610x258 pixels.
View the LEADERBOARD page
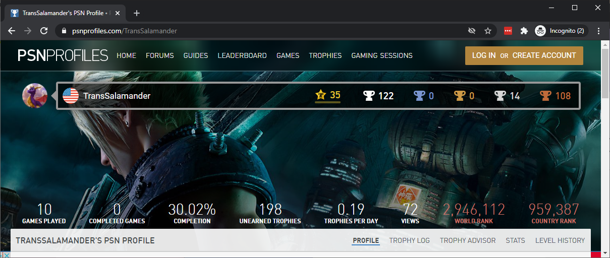click(242, 55)
